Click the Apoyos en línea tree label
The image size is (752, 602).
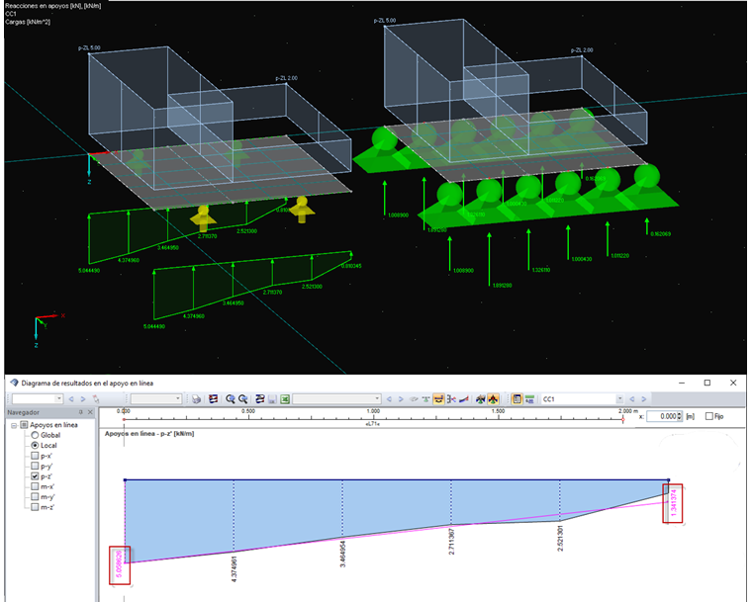tap(53, 425)
